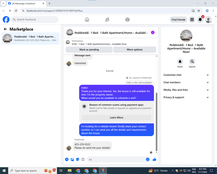
Task: Reload the page with browser refresh icon
Action: (x=16, y=11)
